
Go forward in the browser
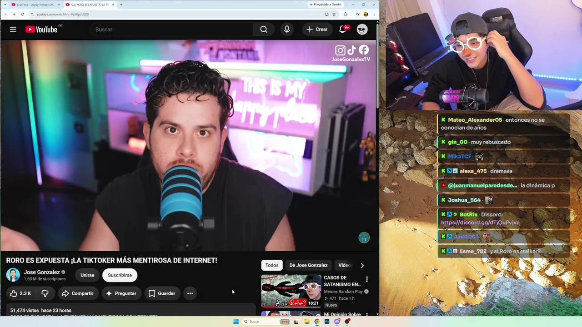14,14
